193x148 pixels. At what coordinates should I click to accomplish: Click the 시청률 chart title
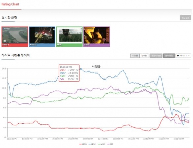tap(96, 66)
